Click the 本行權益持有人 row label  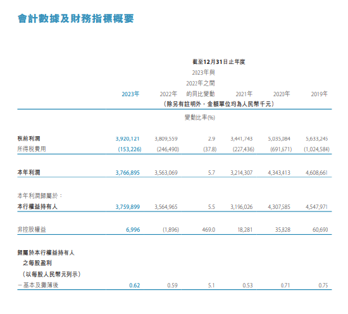37,206
